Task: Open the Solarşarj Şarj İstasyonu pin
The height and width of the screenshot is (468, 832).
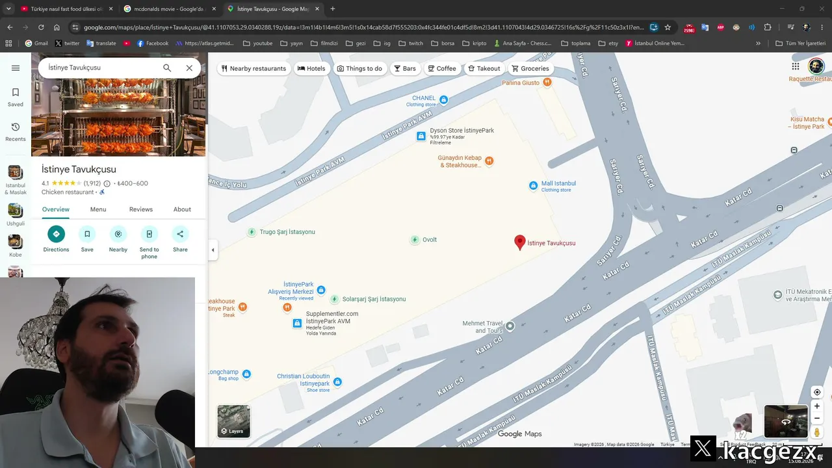Action: pyautogui.click(x=334, y=299)
